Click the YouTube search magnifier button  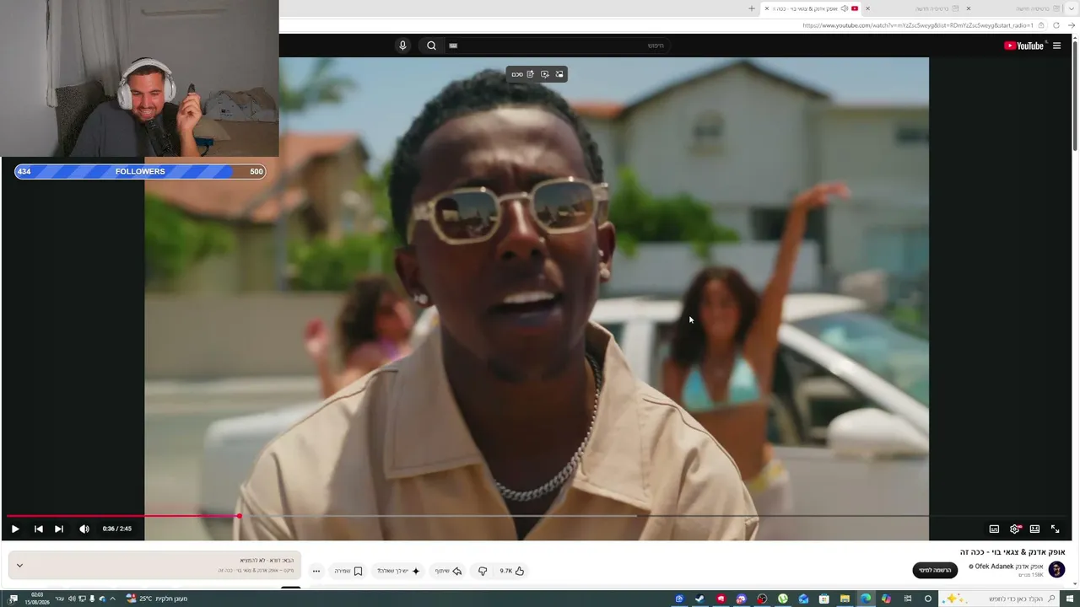[431, 46]
